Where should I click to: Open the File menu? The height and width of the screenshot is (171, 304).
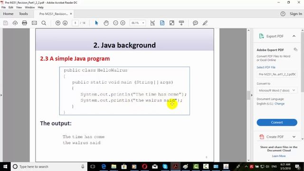(3, 7)
